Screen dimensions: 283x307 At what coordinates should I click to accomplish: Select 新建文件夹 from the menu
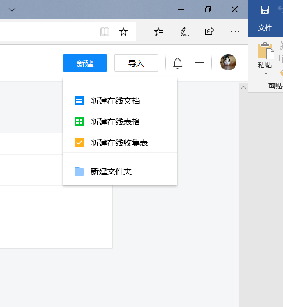point(120,171)
